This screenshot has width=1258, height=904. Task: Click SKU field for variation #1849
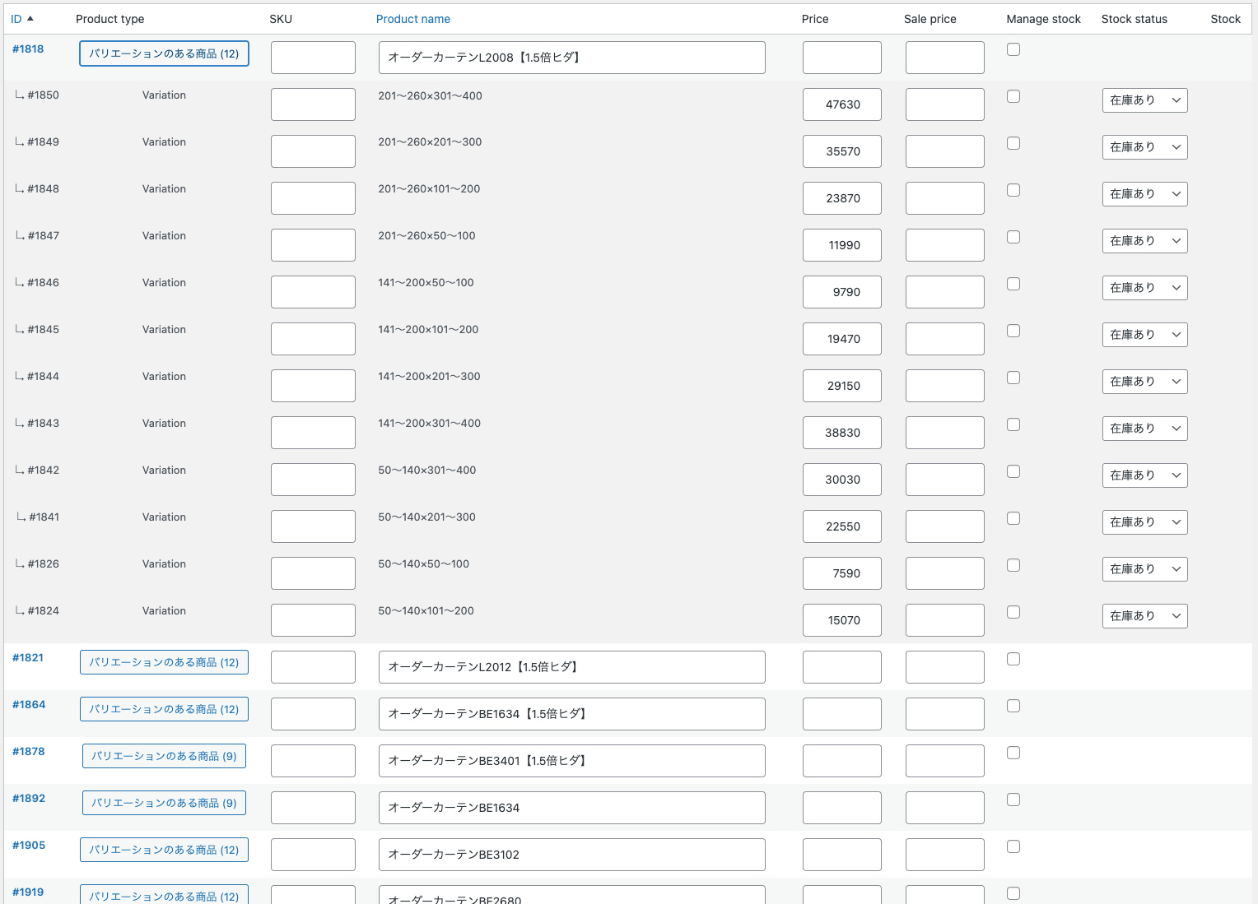pos(313,151)
